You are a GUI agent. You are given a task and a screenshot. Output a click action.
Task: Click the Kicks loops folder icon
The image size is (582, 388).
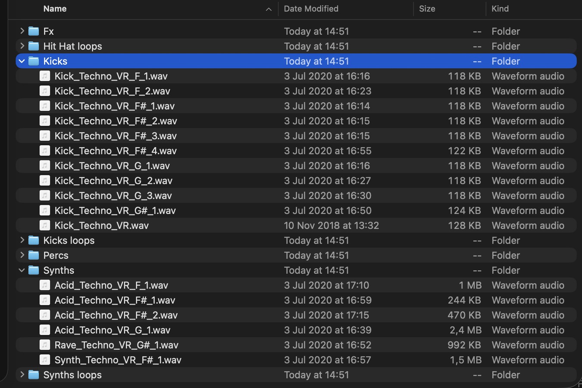34,241
